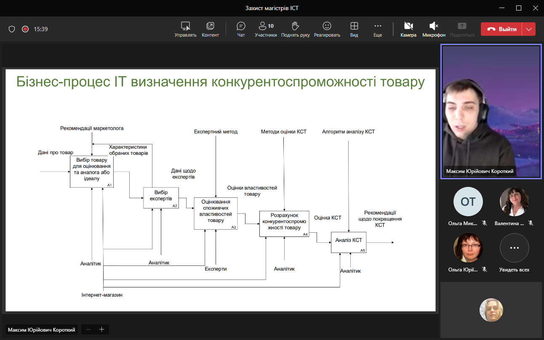Raise hand with Поднять руку

coord(295,29)
